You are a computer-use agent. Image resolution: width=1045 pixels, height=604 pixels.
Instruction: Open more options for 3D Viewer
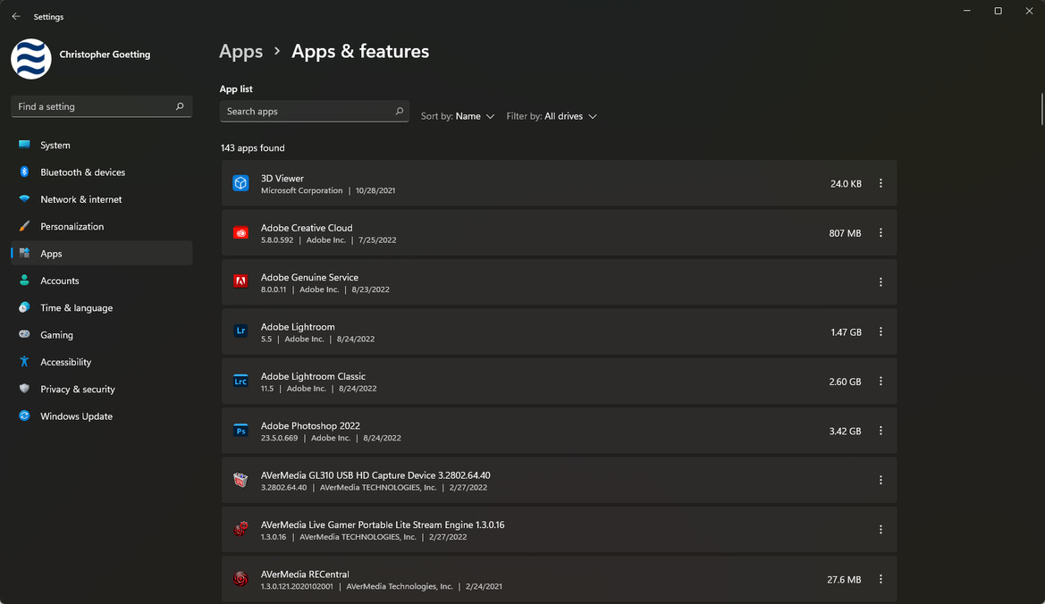[x=881, y=183]
